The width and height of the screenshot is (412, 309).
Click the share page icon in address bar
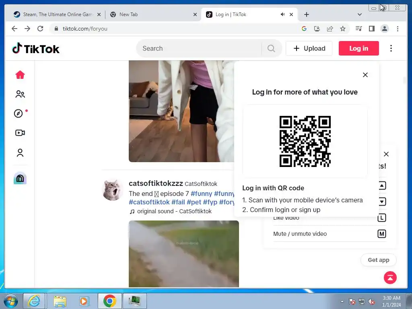[330, 29]
